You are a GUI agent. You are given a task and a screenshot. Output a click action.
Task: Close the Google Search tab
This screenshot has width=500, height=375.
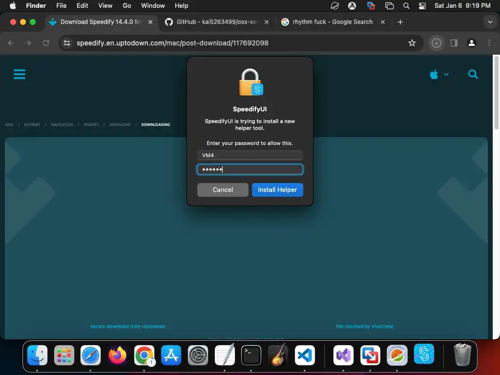point(383,22)
